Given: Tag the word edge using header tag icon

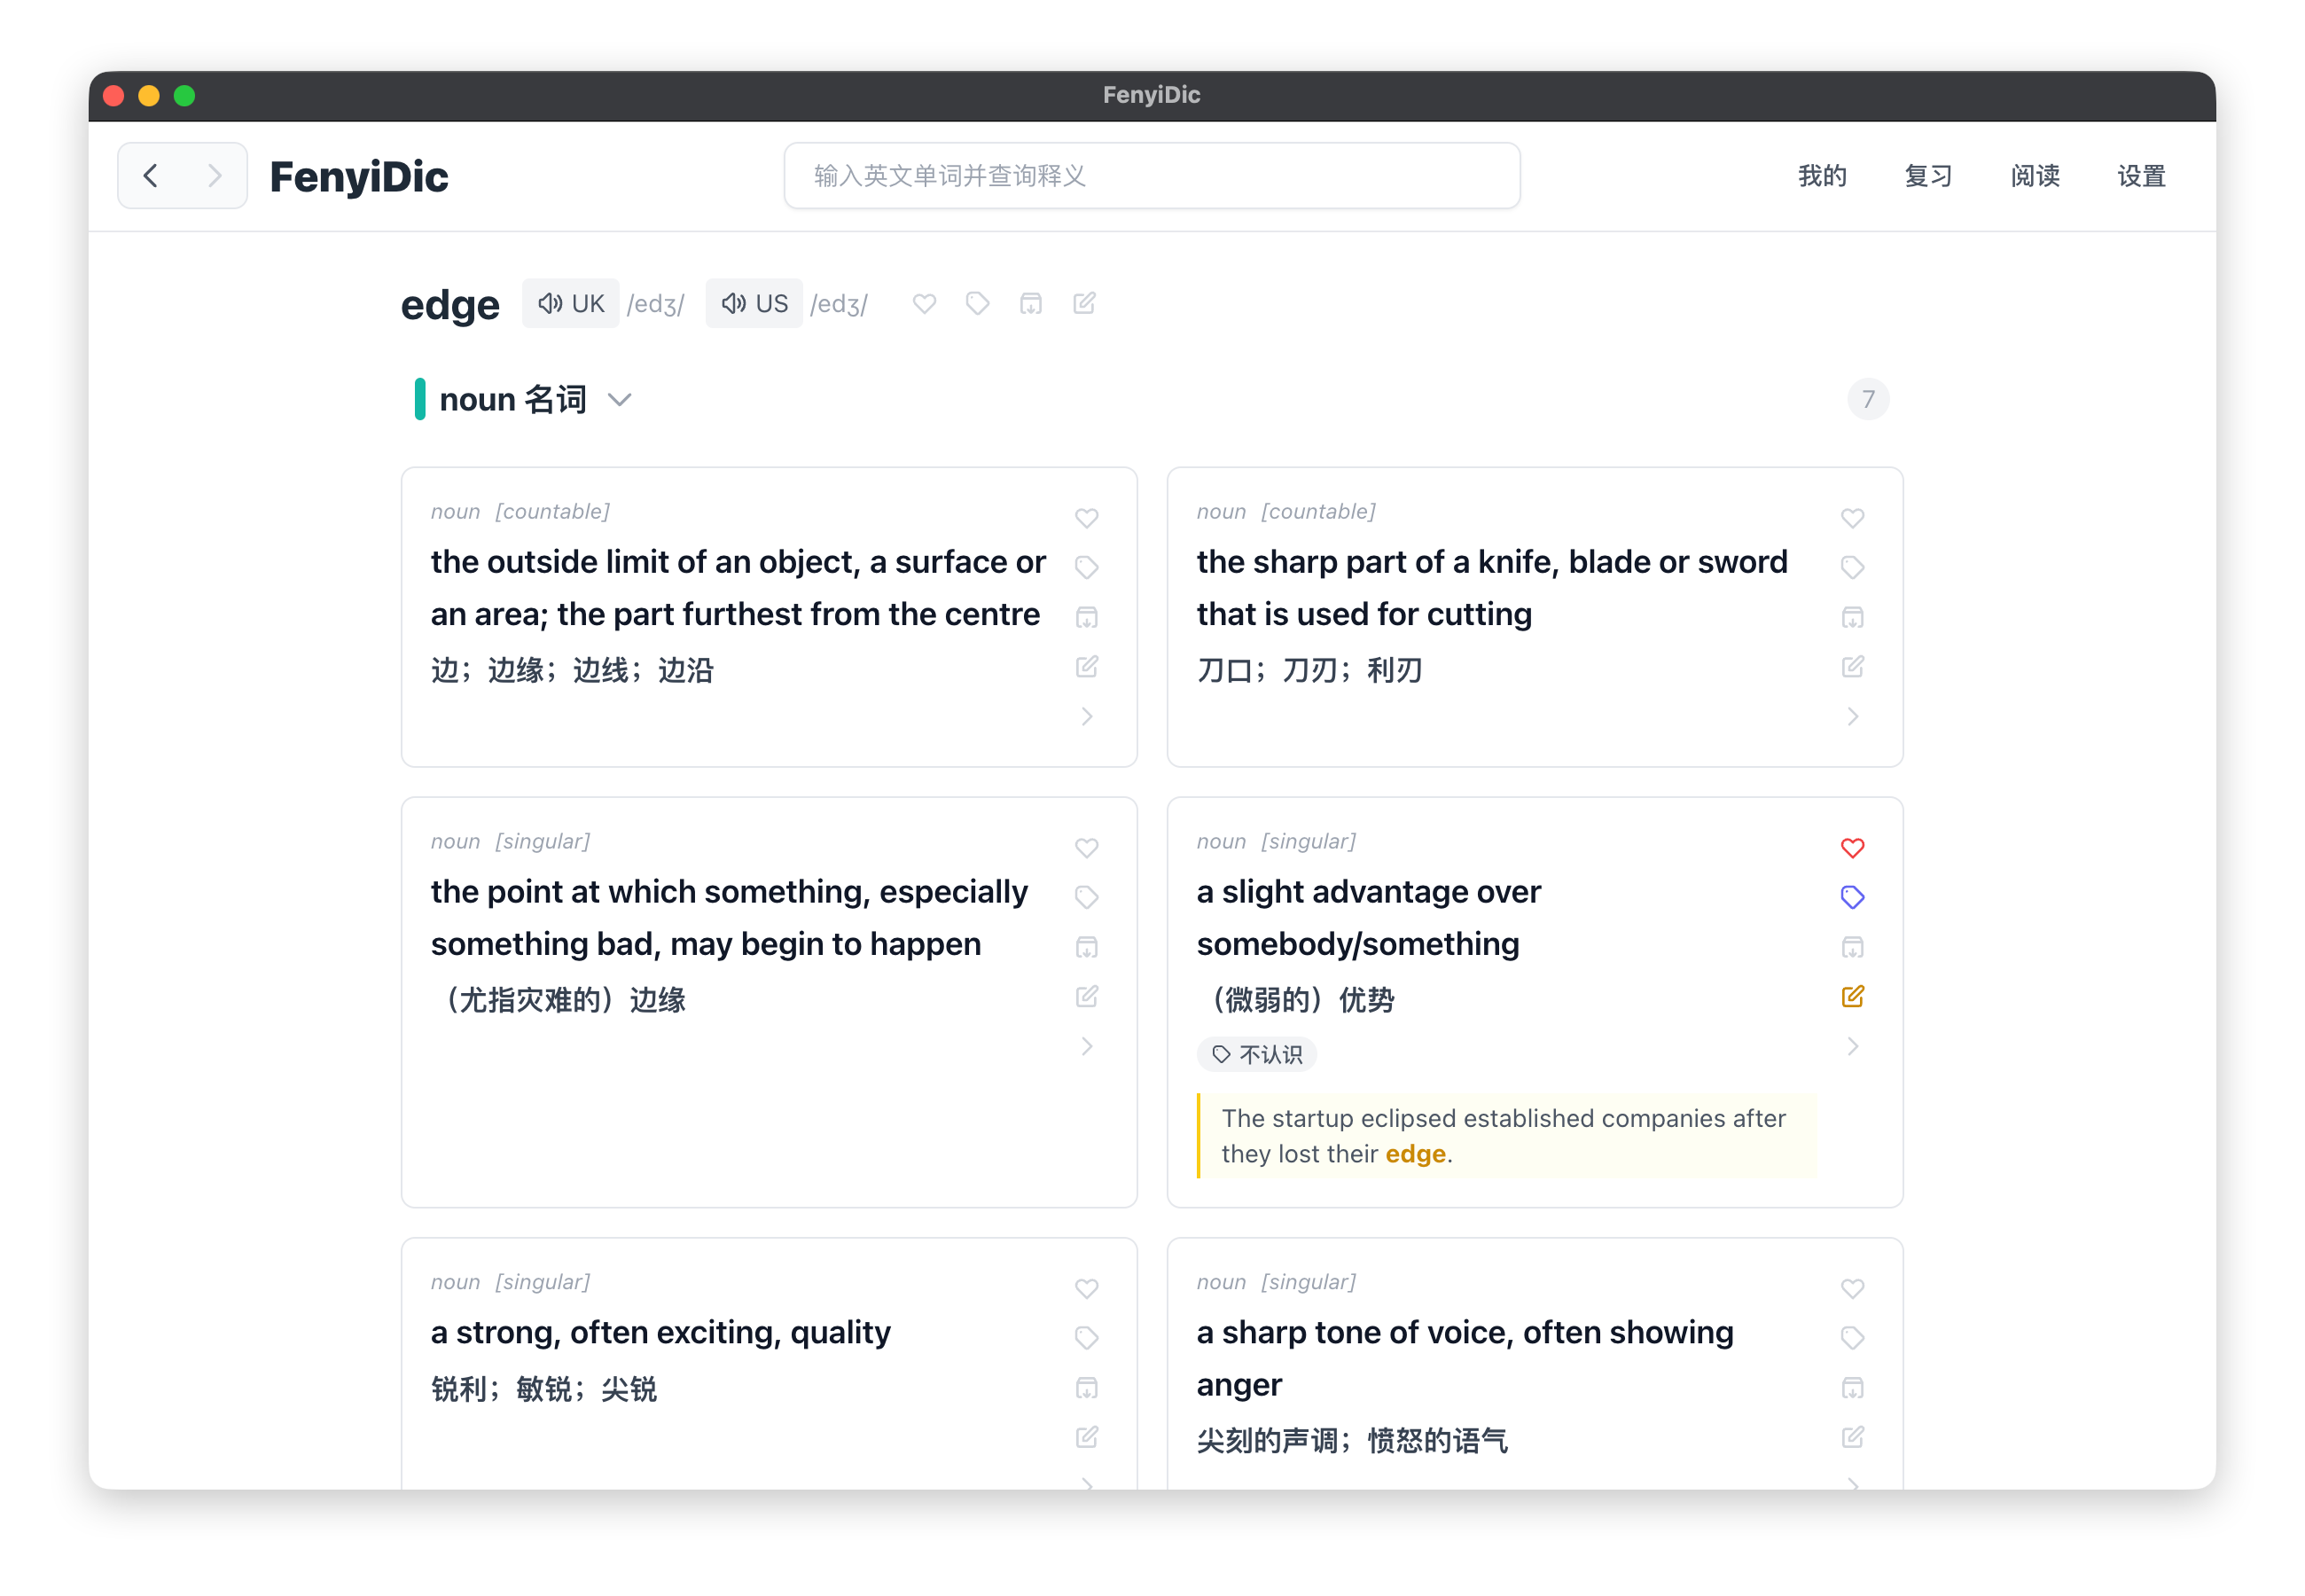Looking at the screenshot, I should pyautogui.click(x=978, y=303).
